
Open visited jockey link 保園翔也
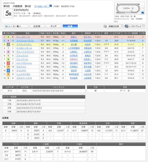74,59
